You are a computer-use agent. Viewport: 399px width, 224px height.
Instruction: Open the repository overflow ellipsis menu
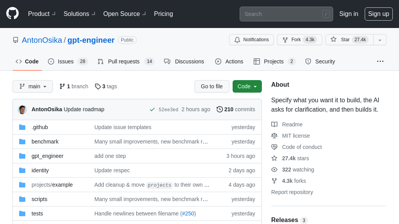point(380,61)
